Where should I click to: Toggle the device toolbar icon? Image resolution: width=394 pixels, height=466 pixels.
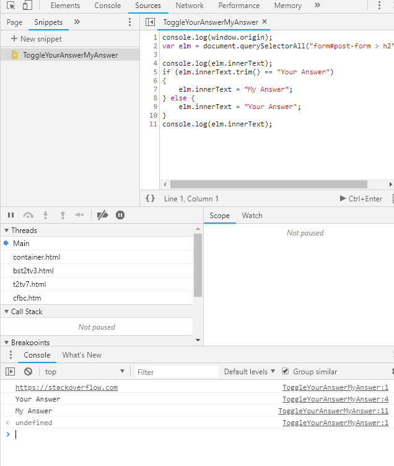click(27, 6)
